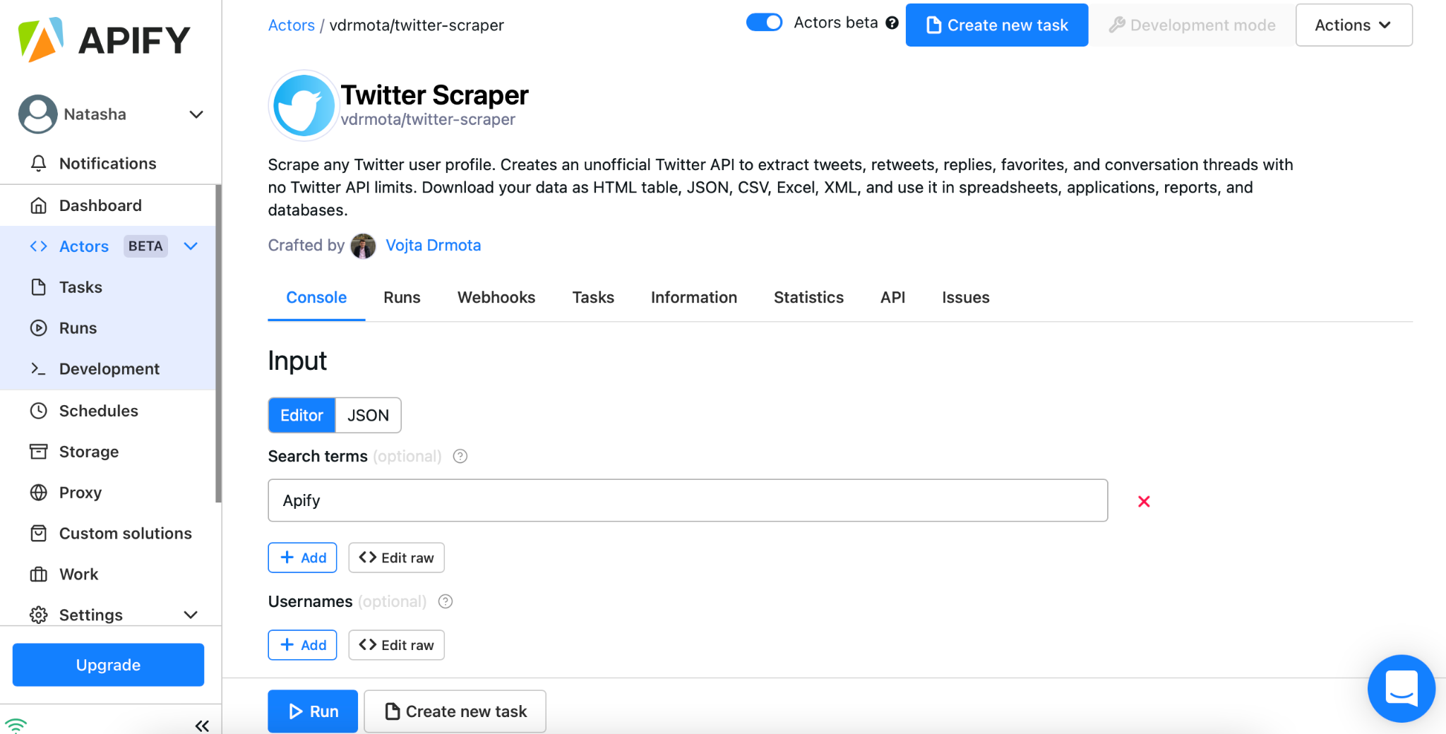
Task: Go to Dashboard home icon
Action: 39,205
